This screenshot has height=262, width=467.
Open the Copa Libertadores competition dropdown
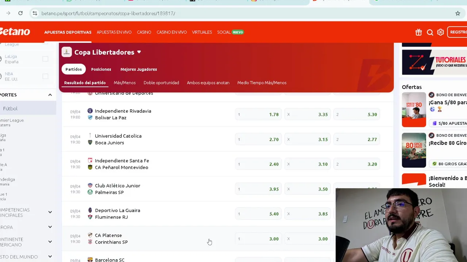[139, 52]
